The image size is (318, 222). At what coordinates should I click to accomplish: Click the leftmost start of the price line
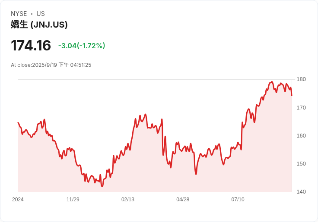[18, 123]
